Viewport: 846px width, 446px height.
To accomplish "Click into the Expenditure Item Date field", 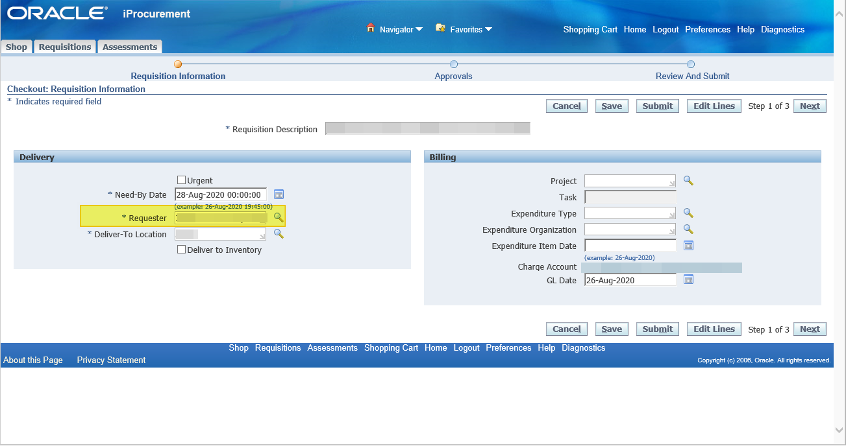I will pos(630,246).
